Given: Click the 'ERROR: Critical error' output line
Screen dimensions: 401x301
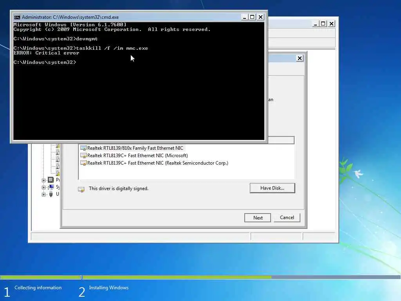Looking at the screenshot, I should (46, 53).
